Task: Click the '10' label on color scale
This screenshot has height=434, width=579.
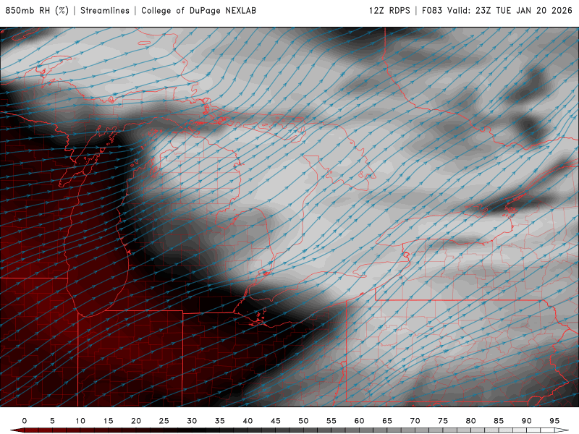Action: (x=80, y=421)
